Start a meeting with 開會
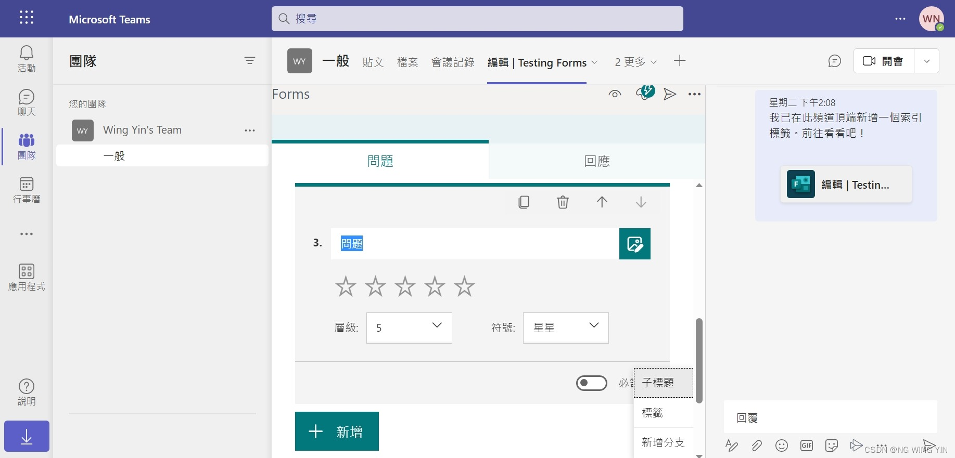955x458 pixels. tap(884, 61)
